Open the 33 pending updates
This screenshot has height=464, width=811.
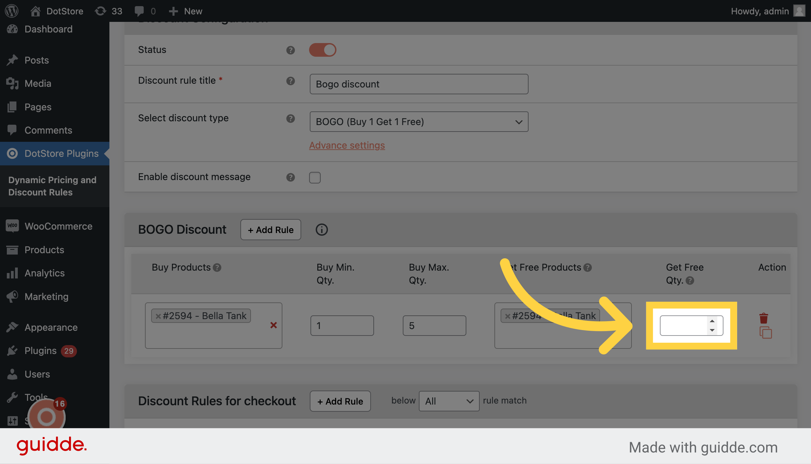[108, 11]
